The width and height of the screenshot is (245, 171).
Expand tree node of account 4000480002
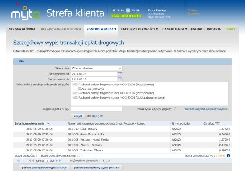coord(74,93)
